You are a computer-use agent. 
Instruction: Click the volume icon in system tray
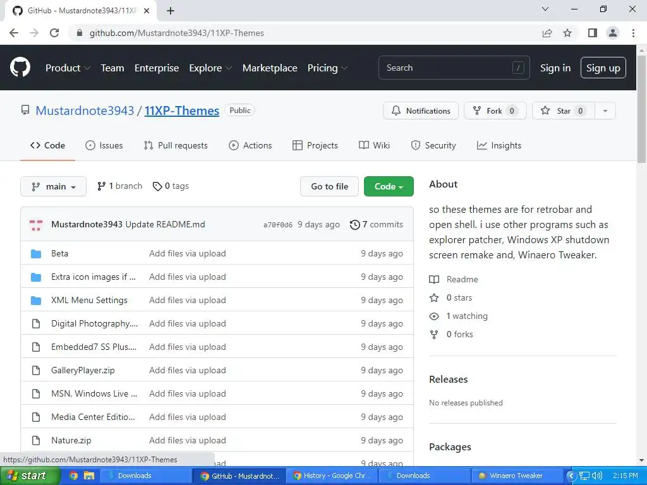(597, 476)
